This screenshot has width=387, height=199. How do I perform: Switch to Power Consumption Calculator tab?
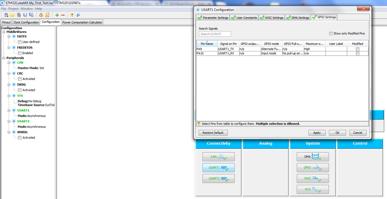(82, 22)
